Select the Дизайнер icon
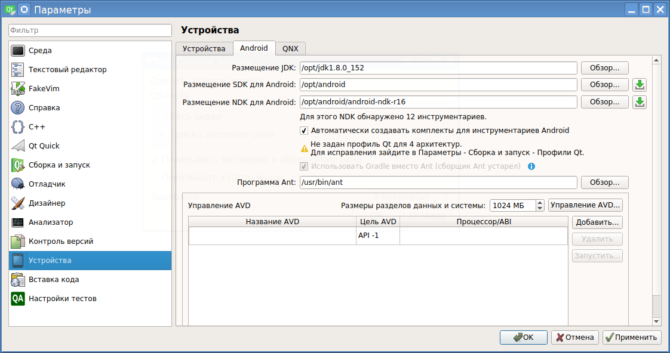 click(x=18, y=203)
